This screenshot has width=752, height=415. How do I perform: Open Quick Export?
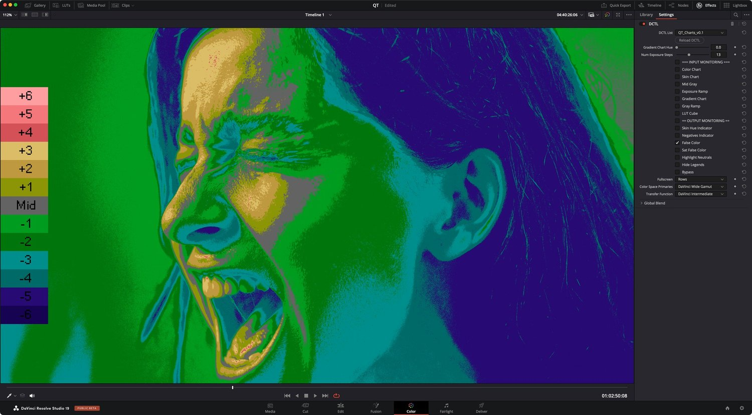(x=616, y=5)
